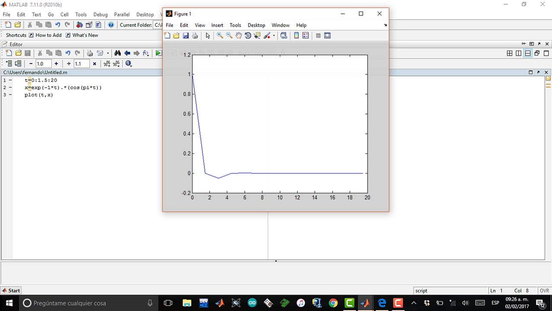Open GUIDE from MATLAB toolbar
The width and height of the screenshot is (552, 311).
click(89, 25)
